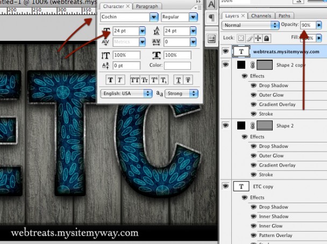Click the baseline shift 0 pt field

[126, 66]
